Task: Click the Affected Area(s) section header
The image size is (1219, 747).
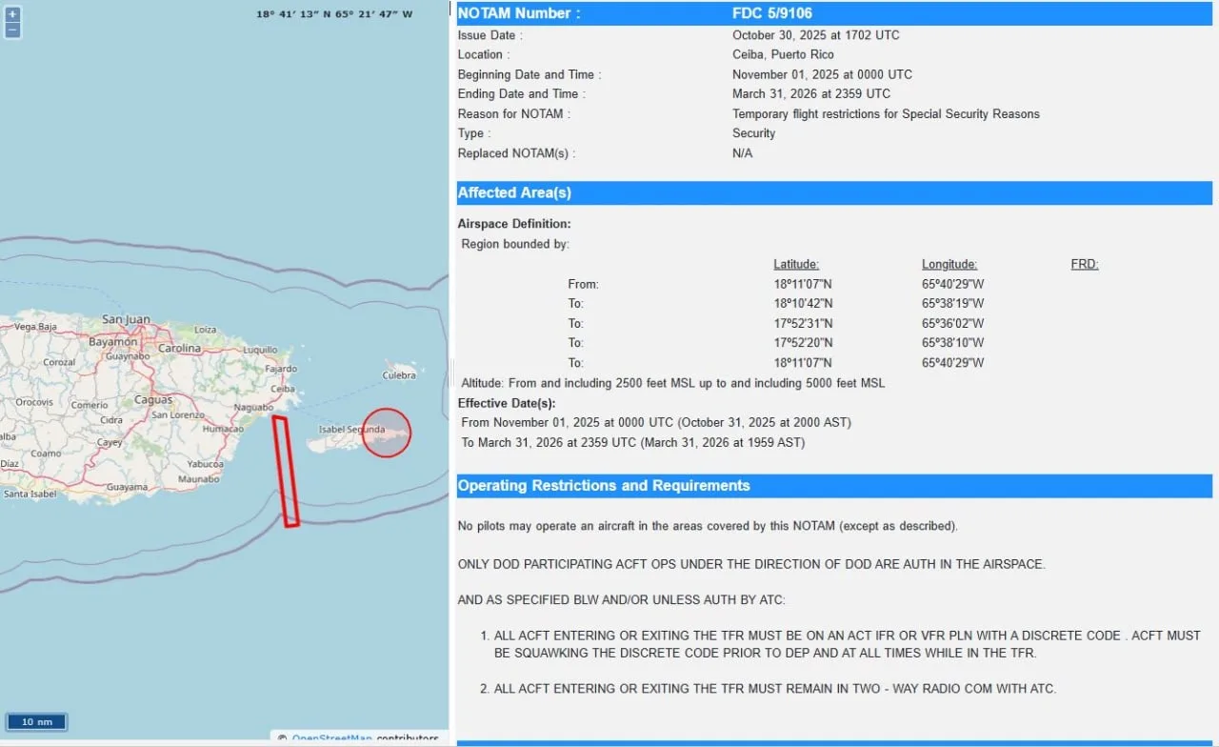Action: pos(514,193)
